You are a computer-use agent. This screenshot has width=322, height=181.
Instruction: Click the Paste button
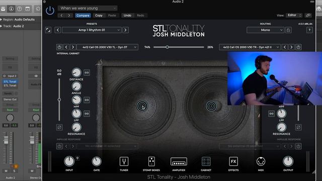pyautogui.click(x=112, y=16)
